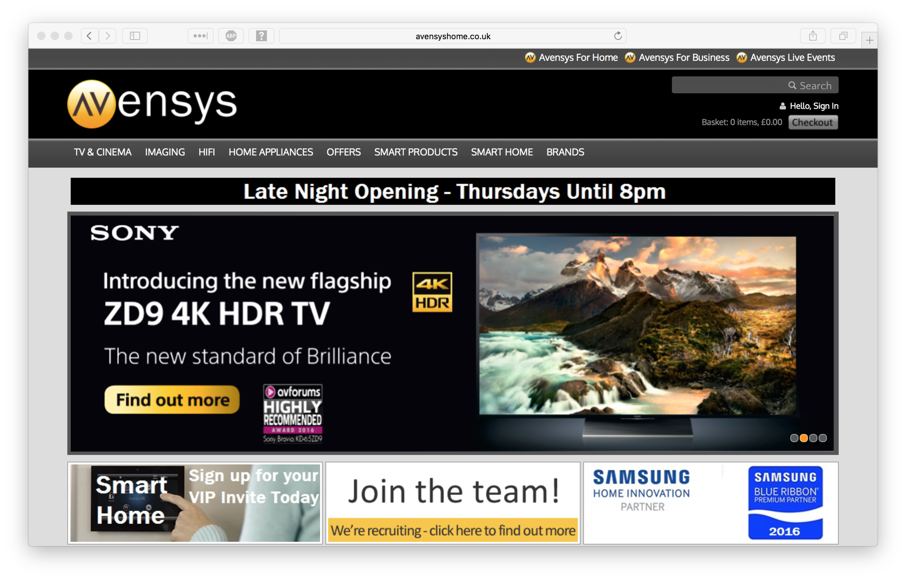The height and width of the screenshot is (580, 906).
Task: Select third carousel slide dot
Action: point(813,438)
